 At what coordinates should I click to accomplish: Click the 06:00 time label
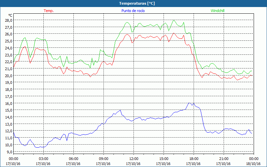tap(73, 159)
